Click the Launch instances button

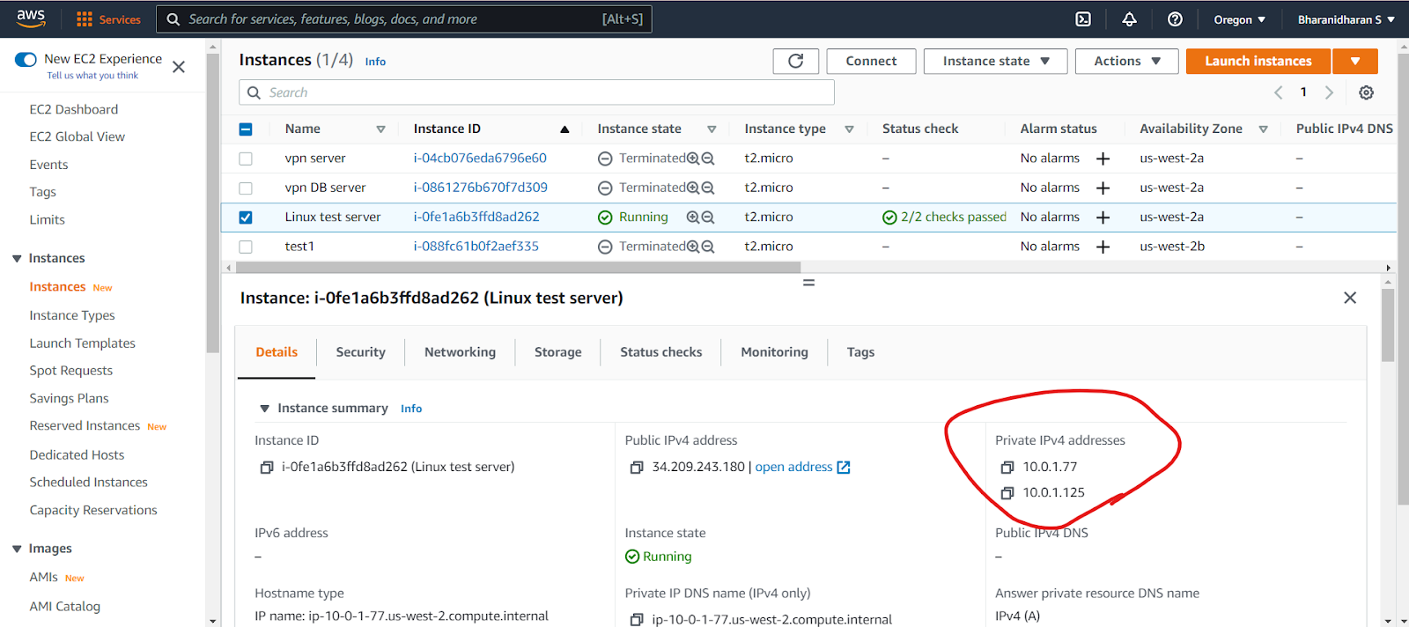click(1258, 61)
